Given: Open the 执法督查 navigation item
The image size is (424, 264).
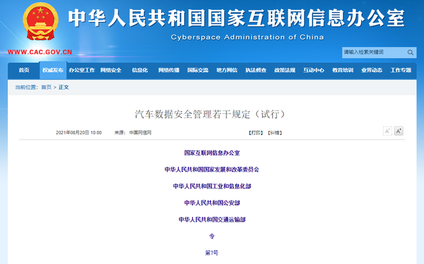Looking at the screenshot, I should (256, 70).
